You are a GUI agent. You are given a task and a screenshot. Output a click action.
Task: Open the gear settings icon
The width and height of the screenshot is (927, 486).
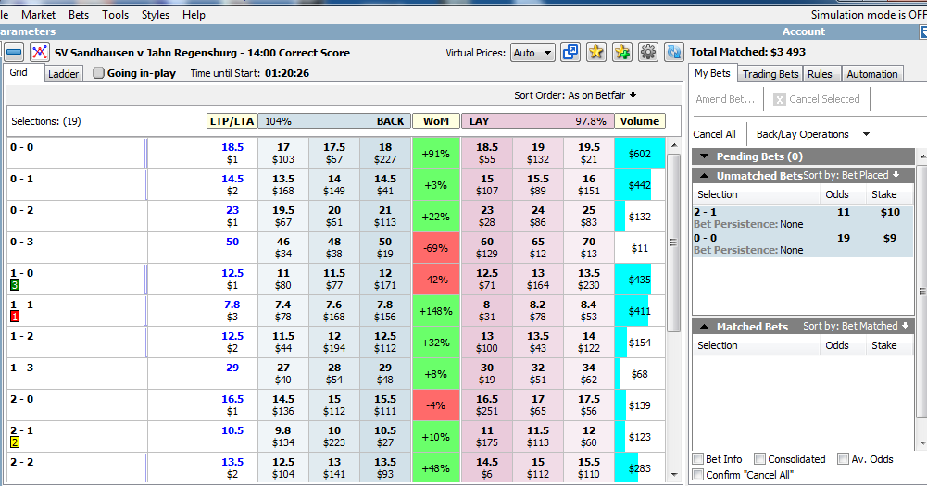point(648,53)
